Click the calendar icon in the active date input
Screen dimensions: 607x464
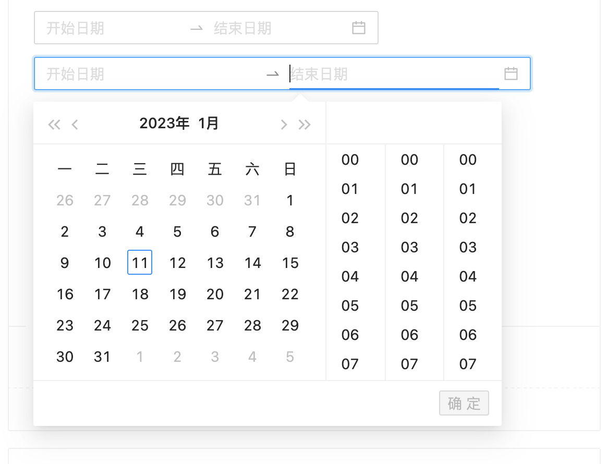coord(512,74)
